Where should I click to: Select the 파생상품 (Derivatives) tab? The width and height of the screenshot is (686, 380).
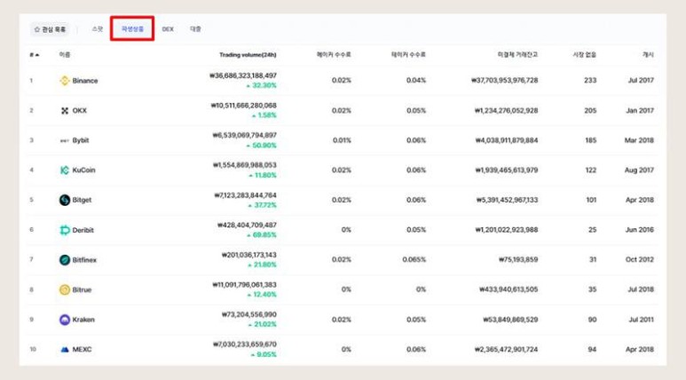point(132,29)
